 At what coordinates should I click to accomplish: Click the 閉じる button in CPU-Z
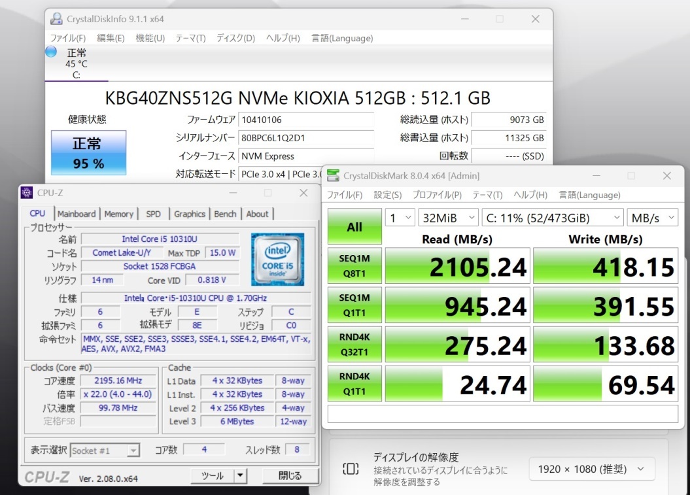(290, 475)
